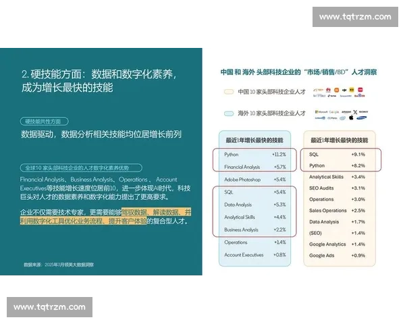The image size is (405, 324).
Task: Click the paragraph line 巨头对人才的数据素养和数字化能力提出了更高要求
Action: [x=94, y=197]
